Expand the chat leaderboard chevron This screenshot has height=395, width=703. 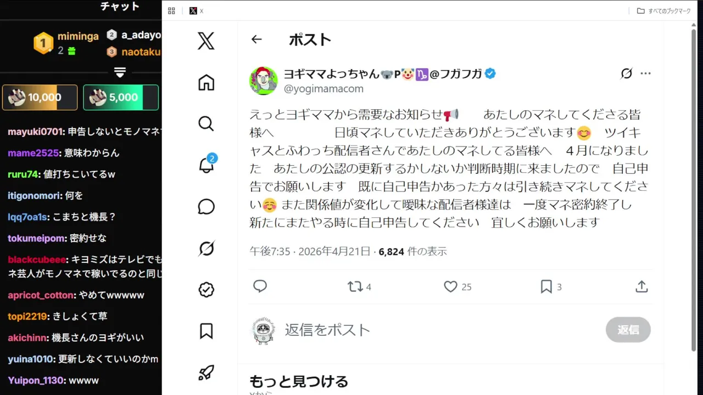coord(120,72)
